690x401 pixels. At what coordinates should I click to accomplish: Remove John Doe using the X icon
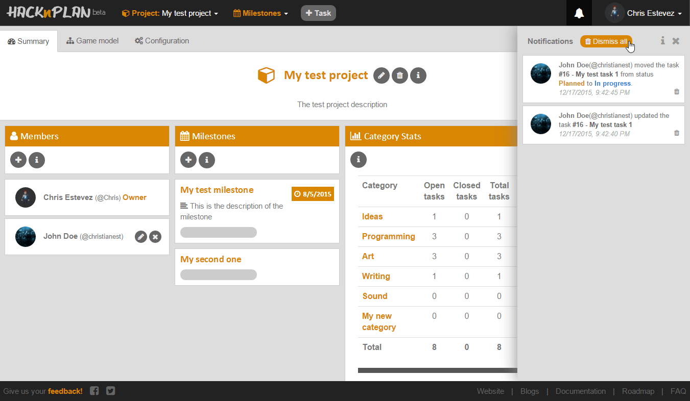[x=155, y=237]
